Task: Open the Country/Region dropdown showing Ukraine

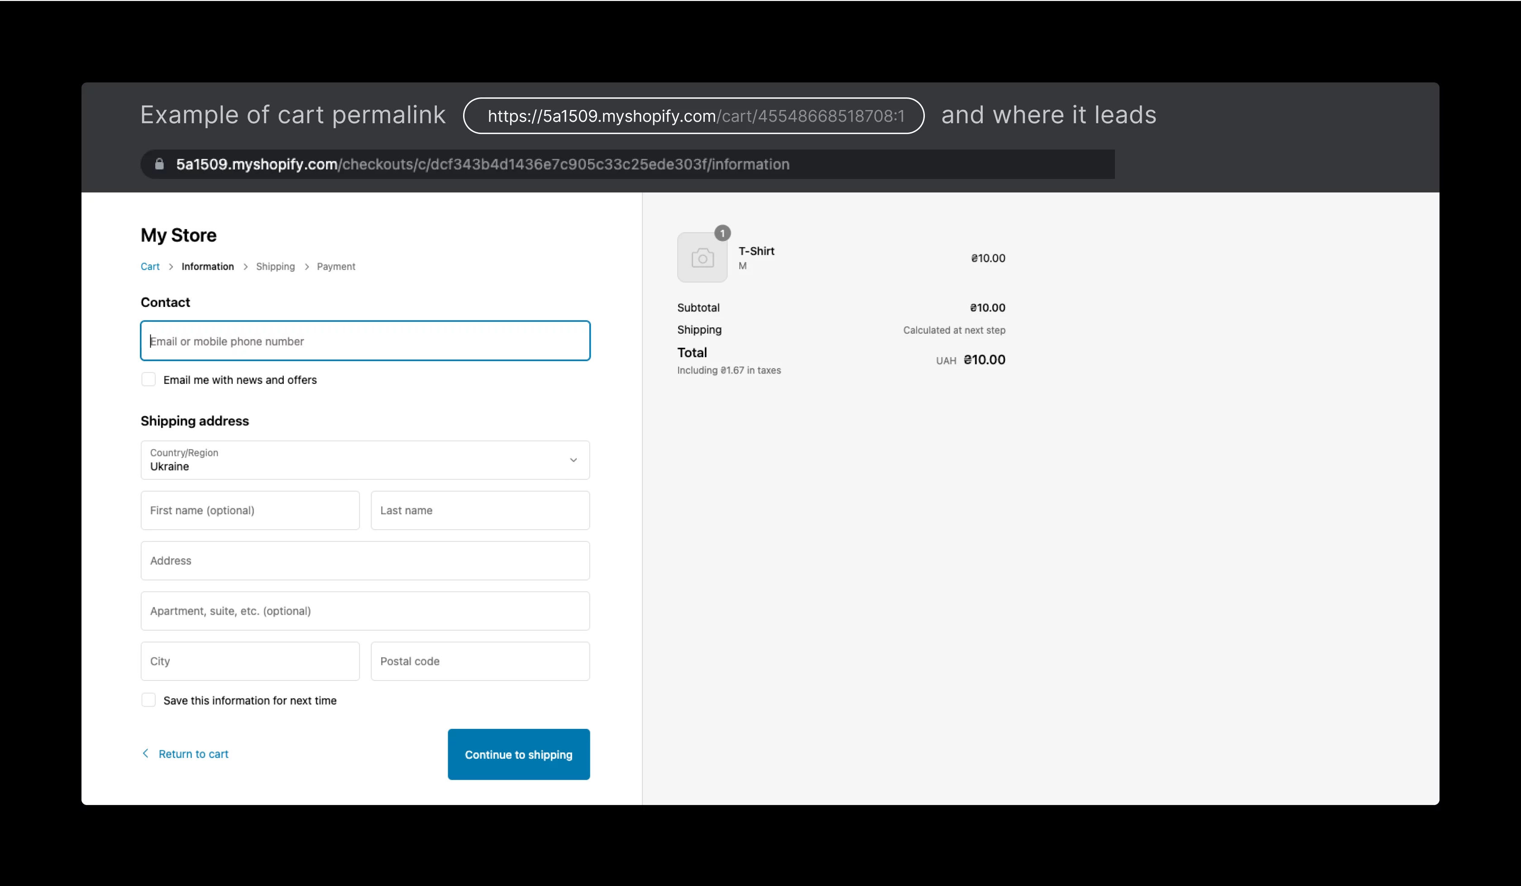Action: tap(364, 460)
